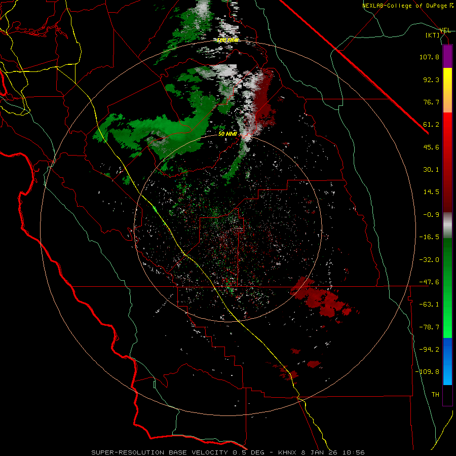Click the NEXLAB-College of DuPage label
Screen dimensions: 456x456
[x=405, y=6]
